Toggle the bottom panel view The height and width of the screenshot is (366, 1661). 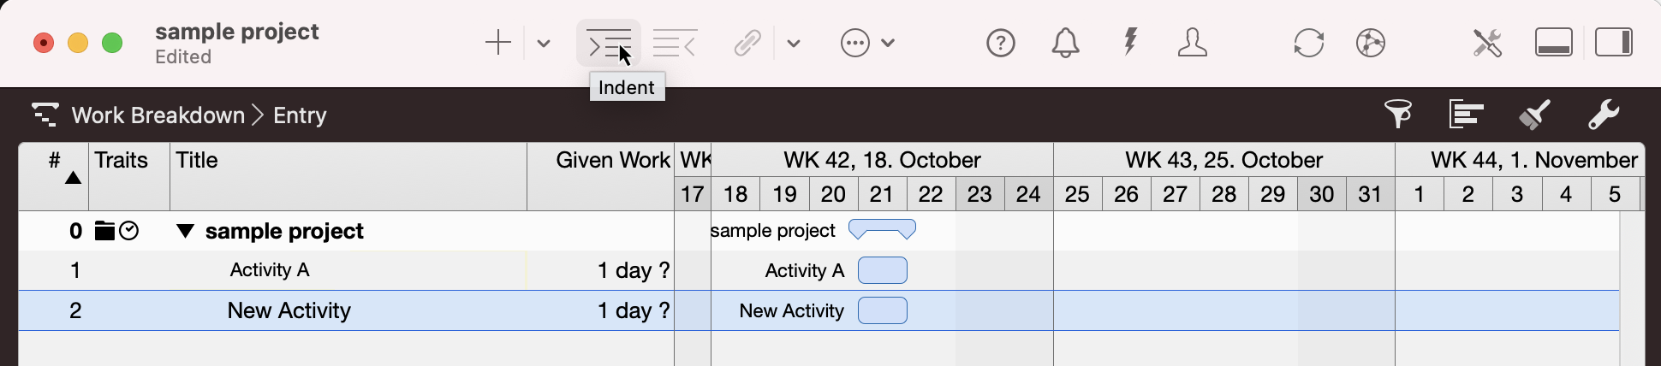pos(1553,43)
